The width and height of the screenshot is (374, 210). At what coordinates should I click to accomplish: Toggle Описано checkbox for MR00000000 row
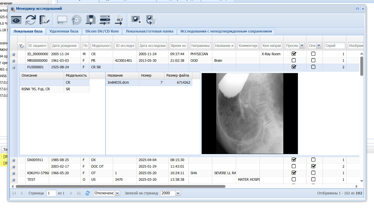(313, 60)
